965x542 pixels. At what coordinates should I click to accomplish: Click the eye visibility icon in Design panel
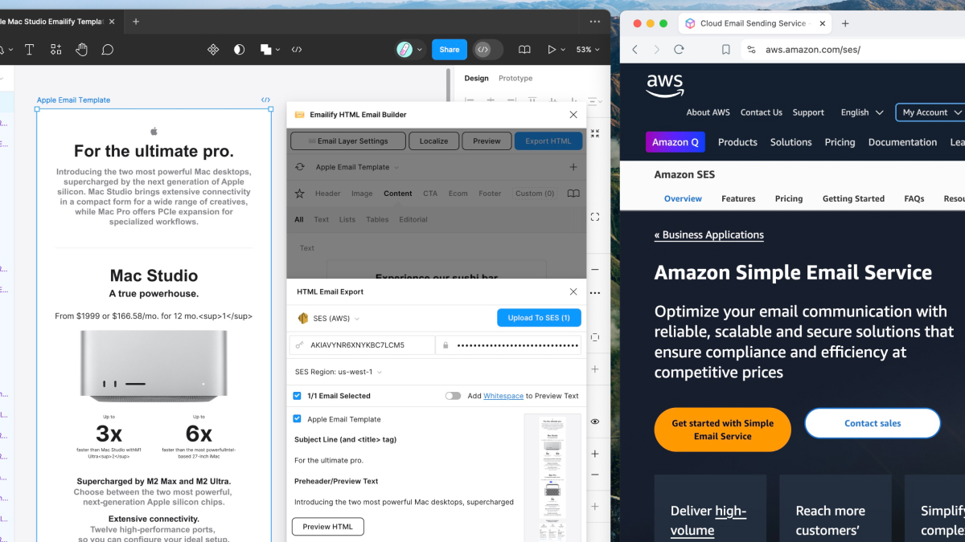click(x=595, y=422)
